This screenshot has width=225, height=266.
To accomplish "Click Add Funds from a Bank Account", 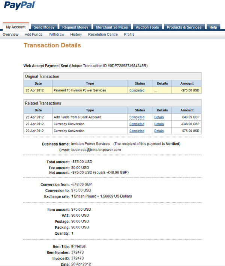I will click(x=77, y=117).
